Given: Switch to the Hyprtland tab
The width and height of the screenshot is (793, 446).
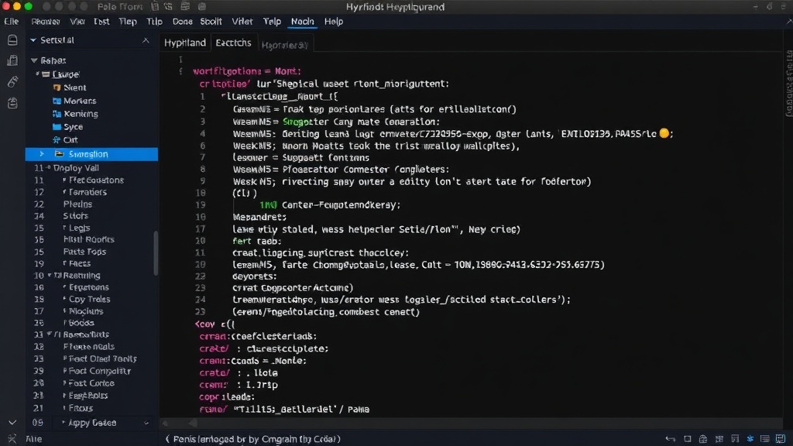Looking at the screenshot, I should 185,43.
